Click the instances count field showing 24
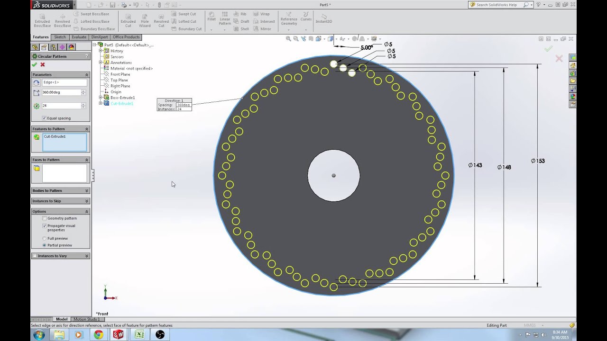Screen dimensions: 607x341 click(61, 106)
